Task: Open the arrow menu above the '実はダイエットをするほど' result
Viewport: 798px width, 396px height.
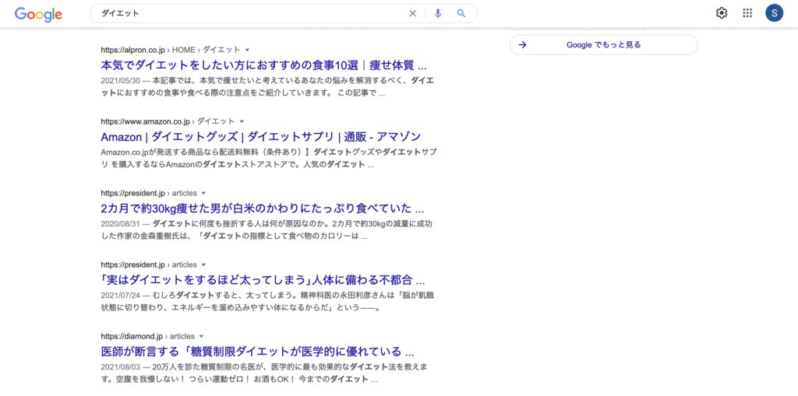Action: point(204,265)
